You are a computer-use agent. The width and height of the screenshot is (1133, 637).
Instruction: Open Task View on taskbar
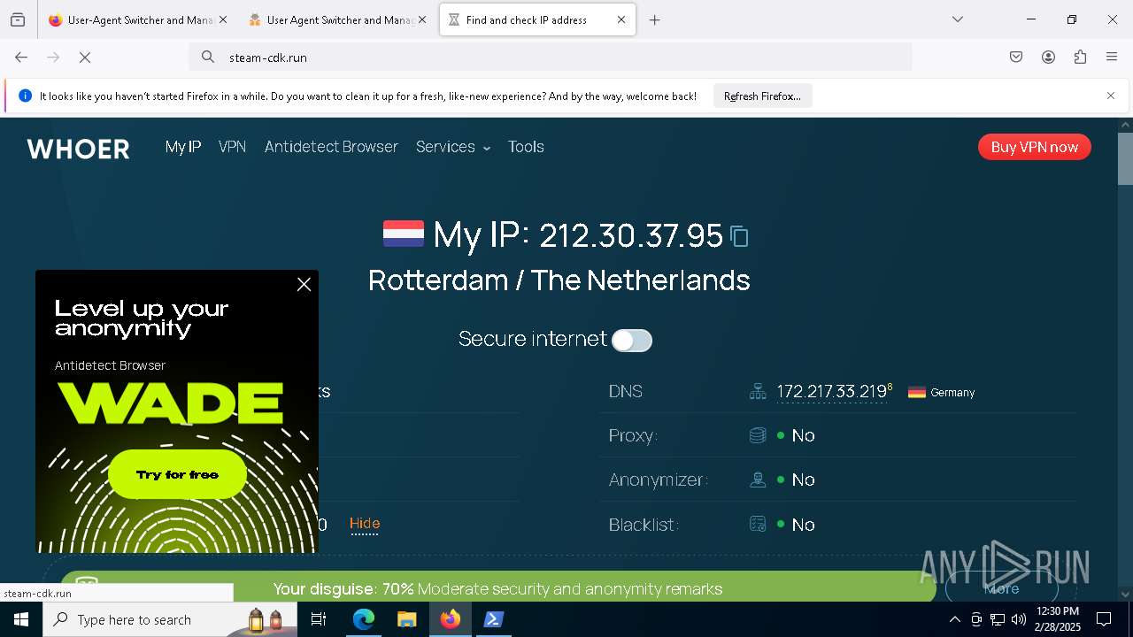[319, 619]
